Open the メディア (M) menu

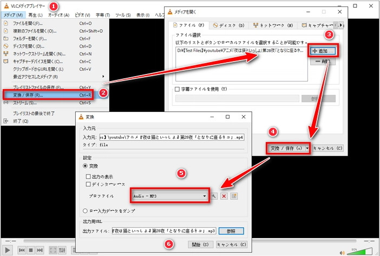click(x=14, y=15)
